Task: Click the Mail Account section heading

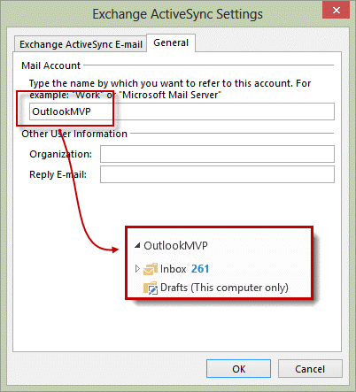Action: pyautogui.click(x=50, y=65)
